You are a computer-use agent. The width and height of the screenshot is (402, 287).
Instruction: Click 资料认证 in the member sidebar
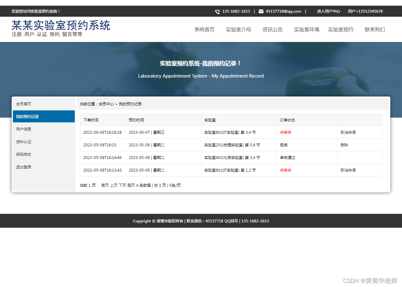[x=23, y=142]
